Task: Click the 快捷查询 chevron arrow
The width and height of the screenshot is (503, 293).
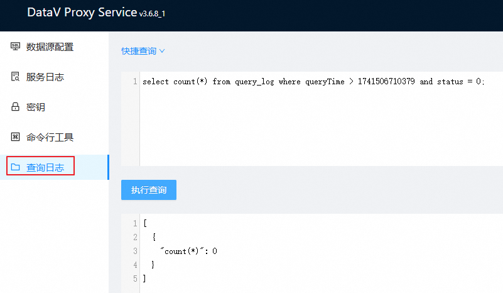Action: coord(162,51)
